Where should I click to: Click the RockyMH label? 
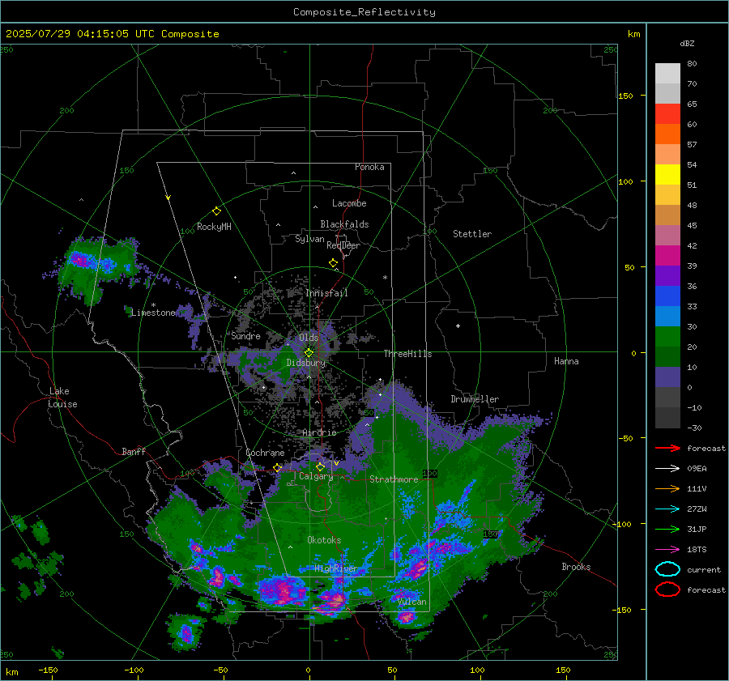point(214,227)
